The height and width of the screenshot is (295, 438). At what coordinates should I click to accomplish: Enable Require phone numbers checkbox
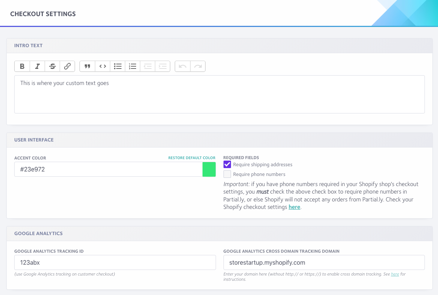[227, 174]
